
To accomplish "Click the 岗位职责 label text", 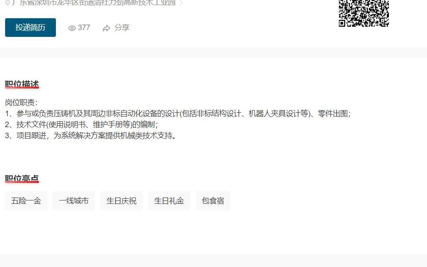I will click(x=21, y=103).
